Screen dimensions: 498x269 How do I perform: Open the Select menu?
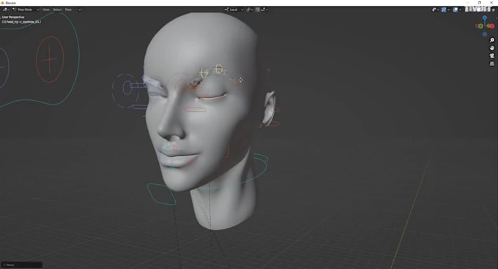pos(57,10)
